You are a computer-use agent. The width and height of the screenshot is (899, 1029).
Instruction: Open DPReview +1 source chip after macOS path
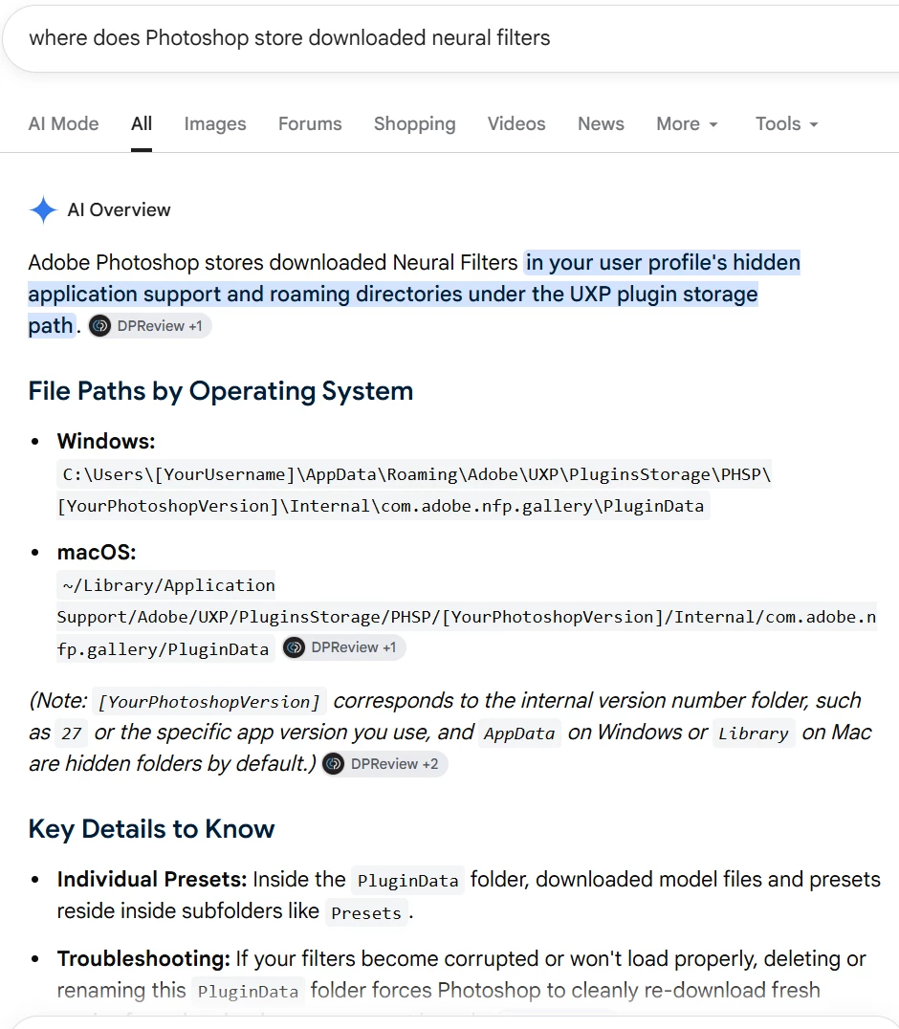point(344,647)
